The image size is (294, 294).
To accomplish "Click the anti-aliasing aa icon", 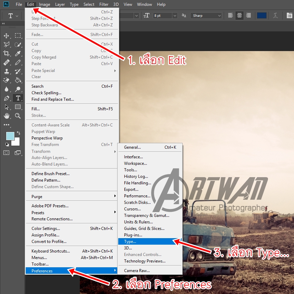I will (x=184, y=15).
